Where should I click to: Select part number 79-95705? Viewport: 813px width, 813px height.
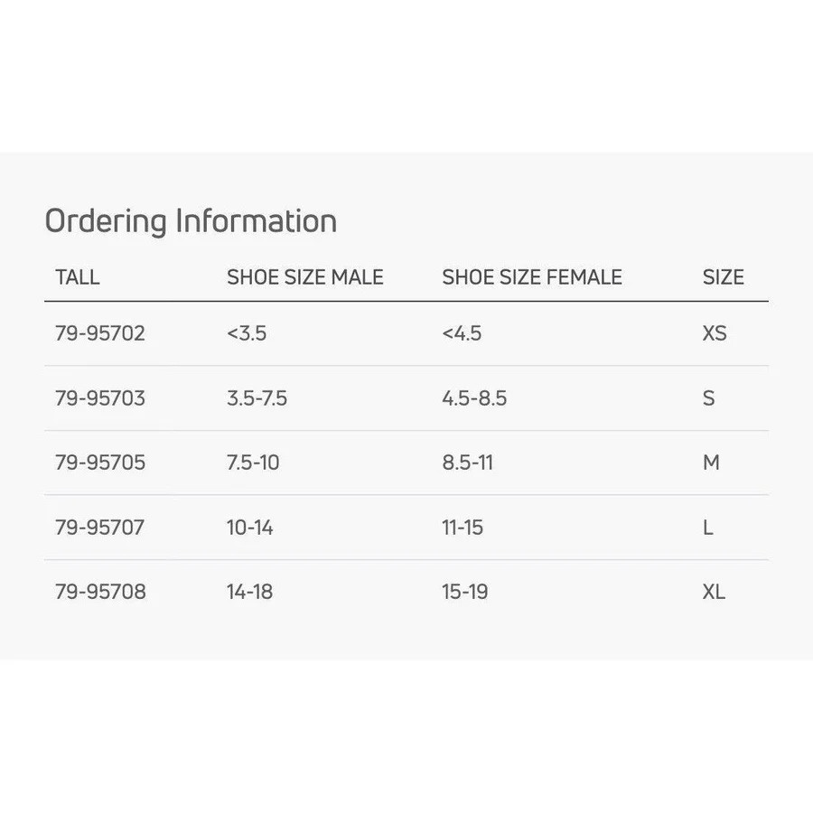pos(100,463)
